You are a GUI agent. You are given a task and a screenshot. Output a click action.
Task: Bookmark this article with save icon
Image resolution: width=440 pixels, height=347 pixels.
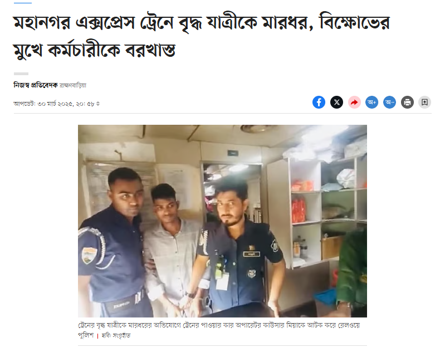(x=425, y=102)
